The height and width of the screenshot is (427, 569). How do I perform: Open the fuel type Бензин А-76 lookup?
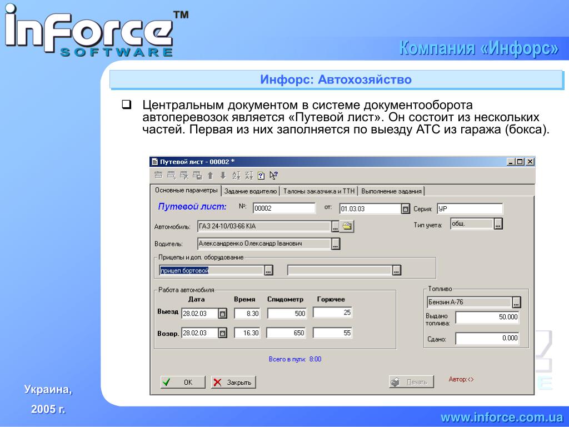pos(516,302)
